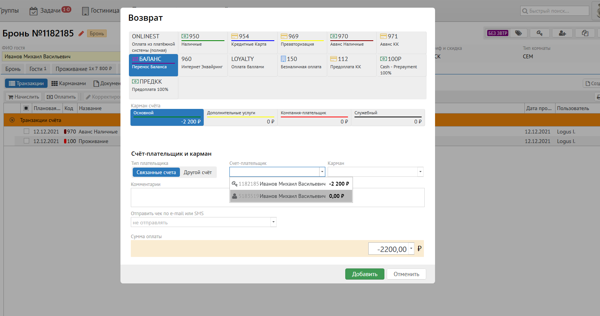Choose the 950 Наличные payment tile
Viewport: 600px width, 316px height.
(203, 43)
